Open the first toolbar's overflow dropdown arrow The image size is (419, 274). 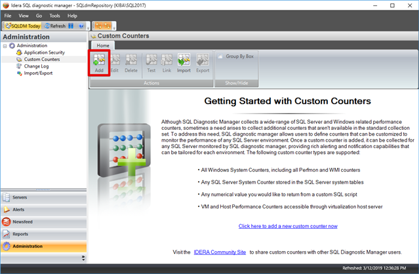tap(88, 27)
